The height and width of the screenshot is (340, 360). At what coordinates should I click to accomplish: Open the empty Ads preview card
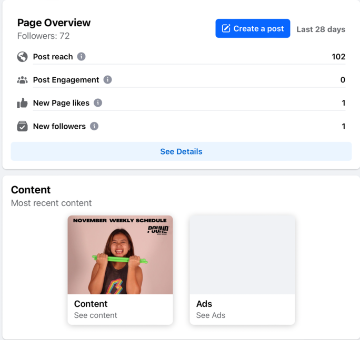tap(242, 255)
